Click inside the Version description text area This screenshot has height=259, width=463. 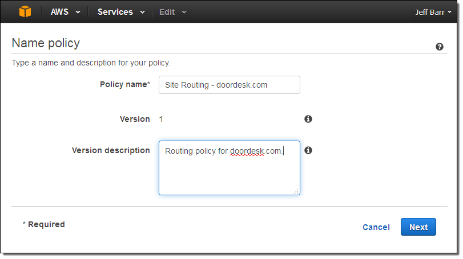point(229,174)
